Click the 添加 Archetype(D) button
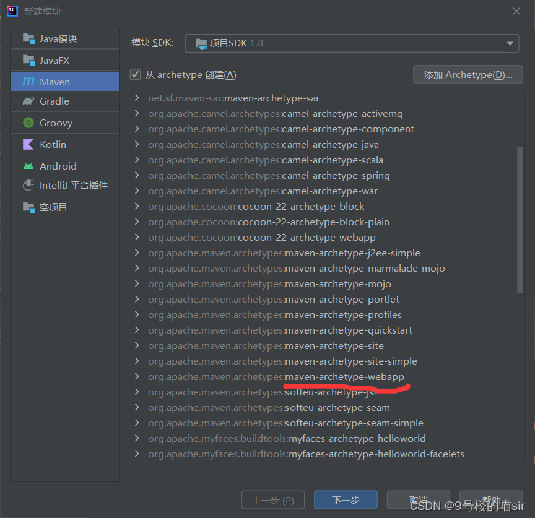The width and height of the screenshot is (535, 518). 468,74
